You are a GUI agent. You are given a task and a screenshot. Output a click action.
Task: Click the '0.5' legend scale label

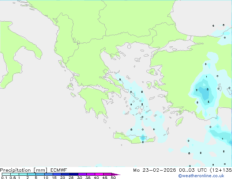click(x=13, y=178)
